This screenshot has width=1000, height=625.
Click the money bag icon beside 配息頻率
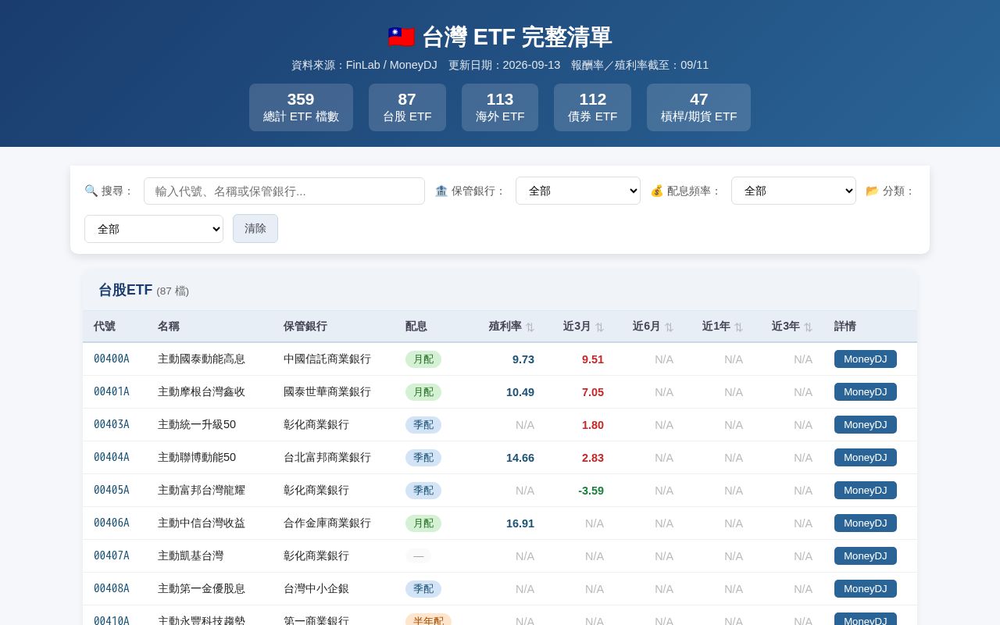[x=657, y=191]
